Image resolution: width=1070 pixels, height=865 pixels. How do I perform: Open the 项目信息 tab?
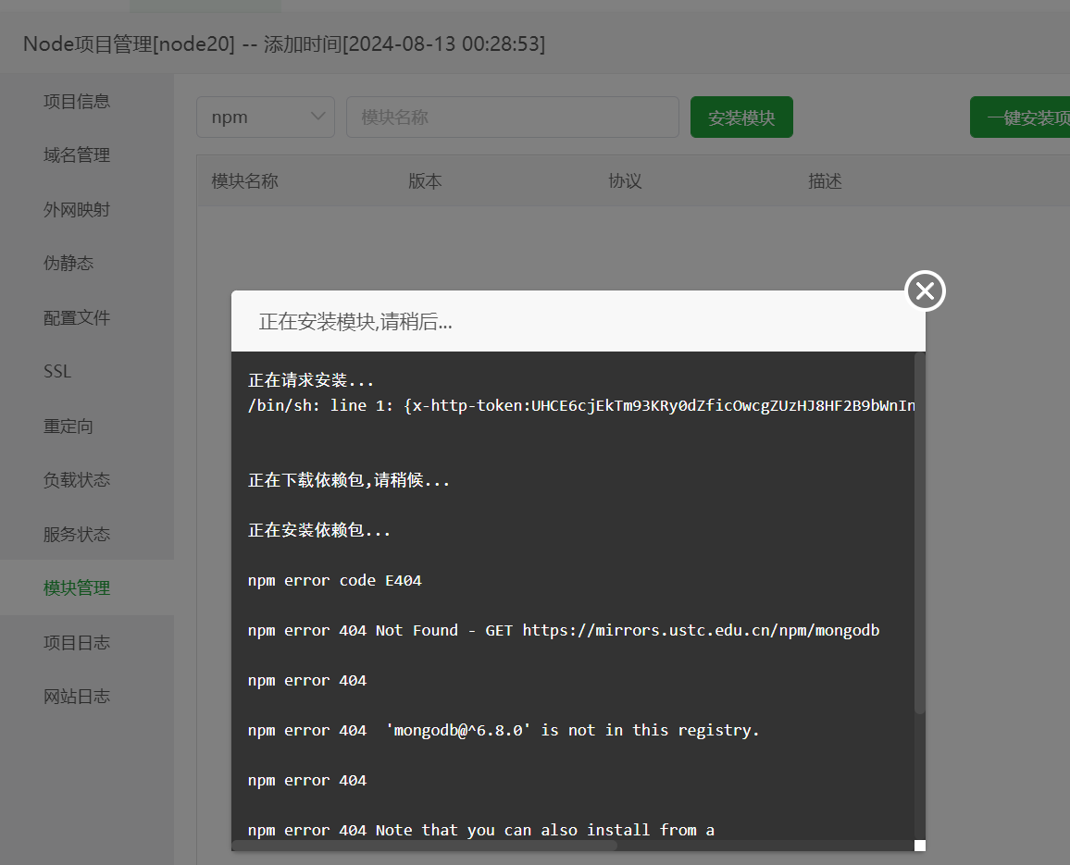(x=87, y=102)
